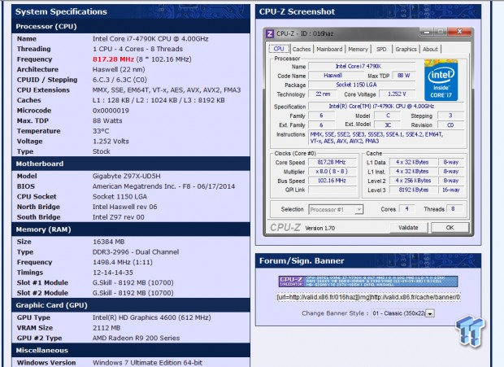Open the SPD tab
The width and height of the screenshot is (504, 367).
click(381, 49)
